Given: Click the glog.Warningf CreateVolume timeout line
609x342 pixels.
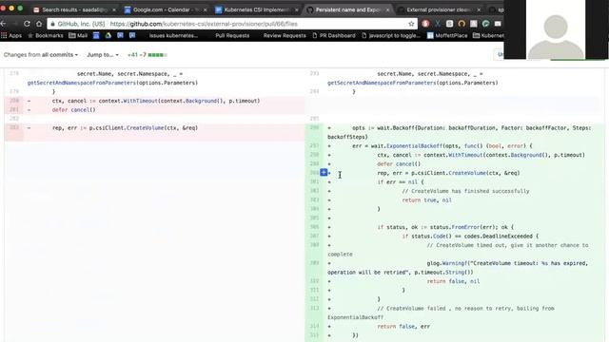Looking at the screenshot, I should tap(458, 268).
